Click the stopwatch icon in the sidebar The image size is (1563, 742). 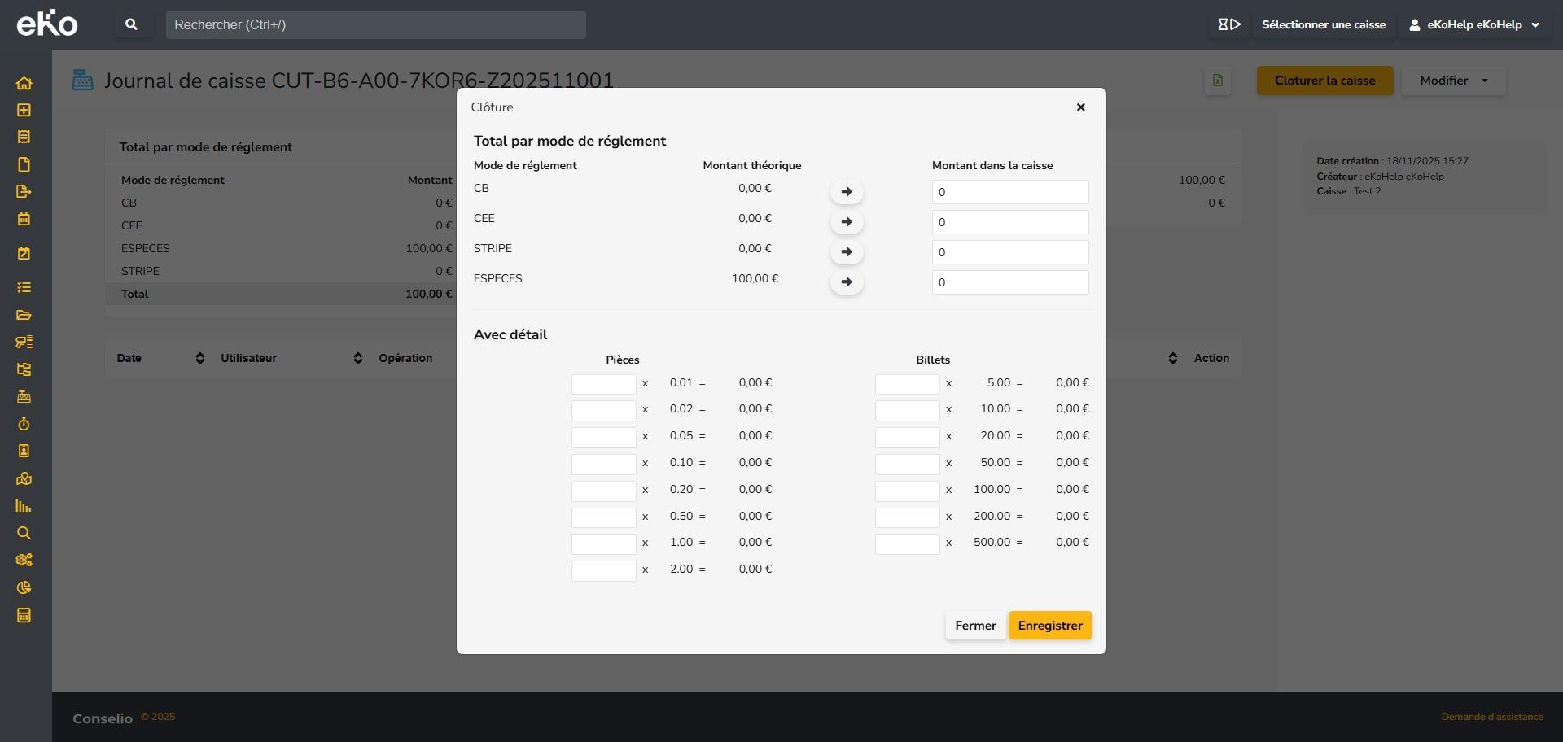click(24, 424)
